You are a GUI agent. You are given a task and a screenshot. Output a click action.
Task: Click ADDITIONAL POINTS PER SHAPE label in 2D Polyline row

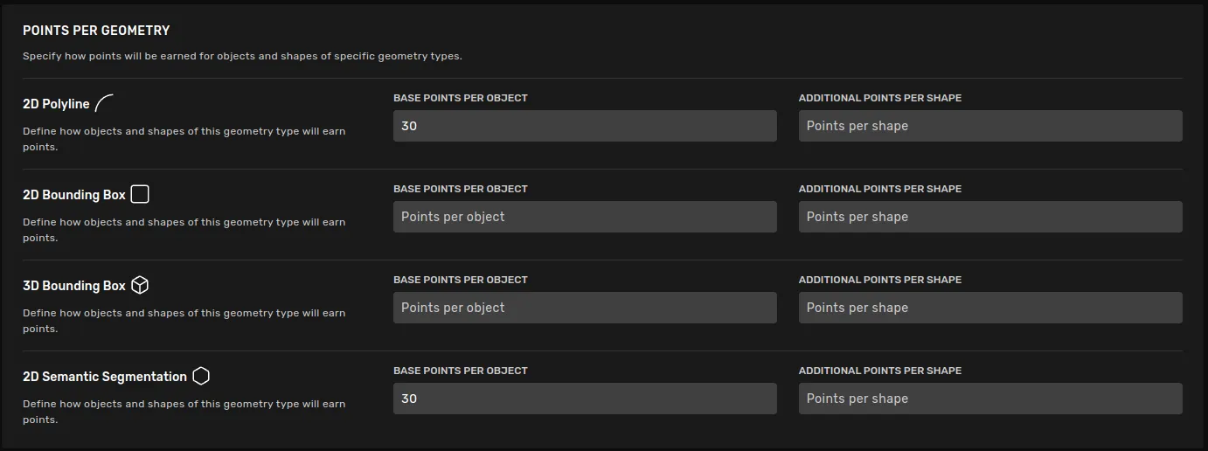880,98
